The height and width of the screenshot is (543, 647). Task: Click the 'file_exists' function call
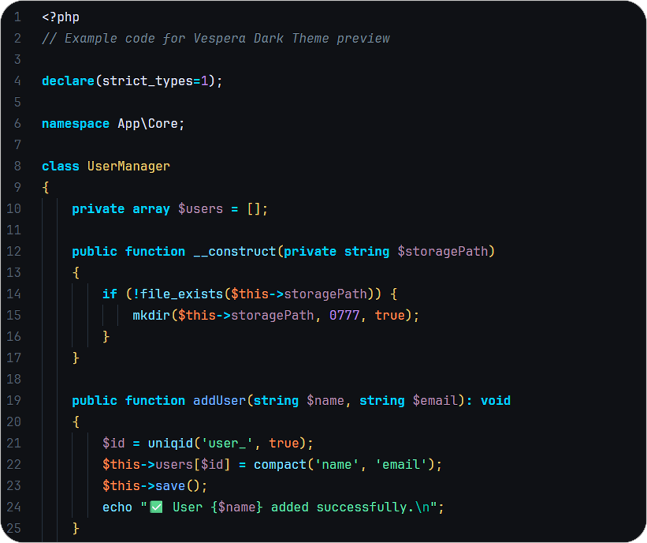click(x=182, y=294)
